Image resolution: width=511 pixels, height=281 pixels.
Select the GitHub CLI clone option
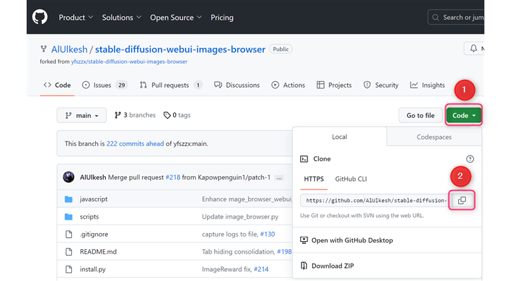point(351,179)
